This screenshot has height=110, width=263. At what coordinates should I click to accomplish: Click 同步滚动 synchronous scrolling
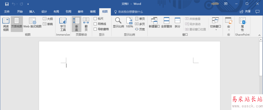pyautogui.click(x=193, y=24)
